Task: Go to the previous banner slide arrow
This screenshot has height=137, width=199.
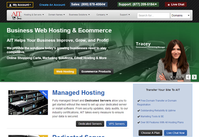Action: [188, 77]
